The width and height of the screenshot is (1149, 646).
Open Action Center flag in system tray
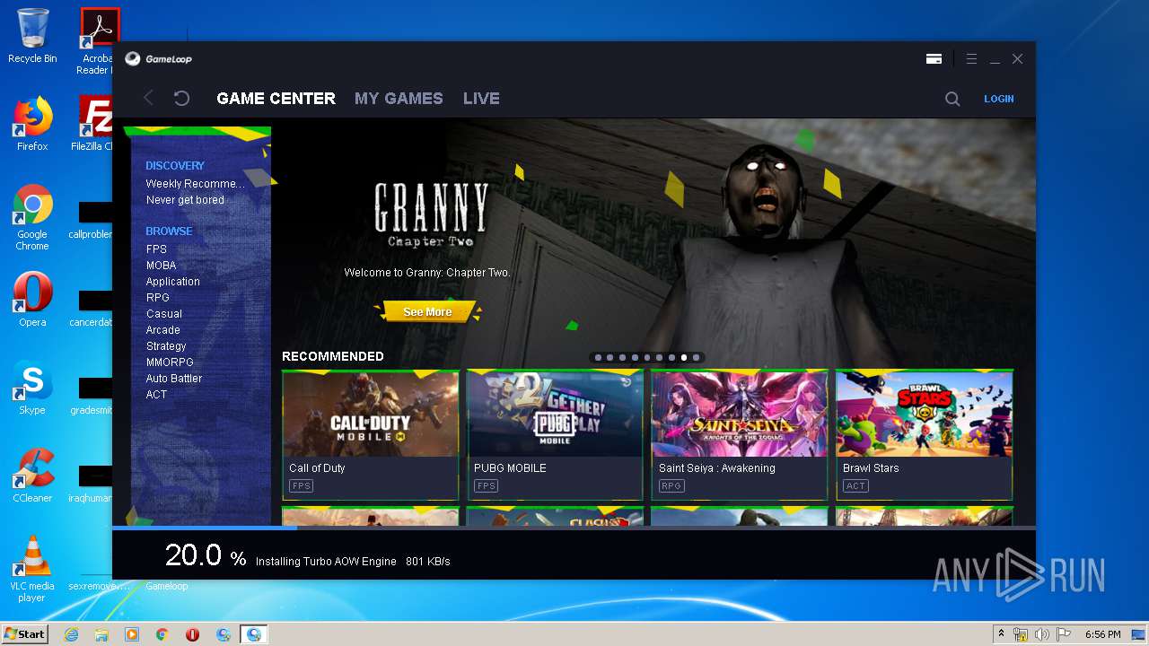click(x=1063, y=634)
